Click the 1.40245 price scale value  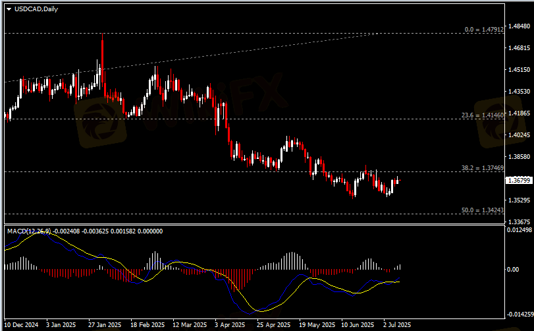tap(519, 135)
